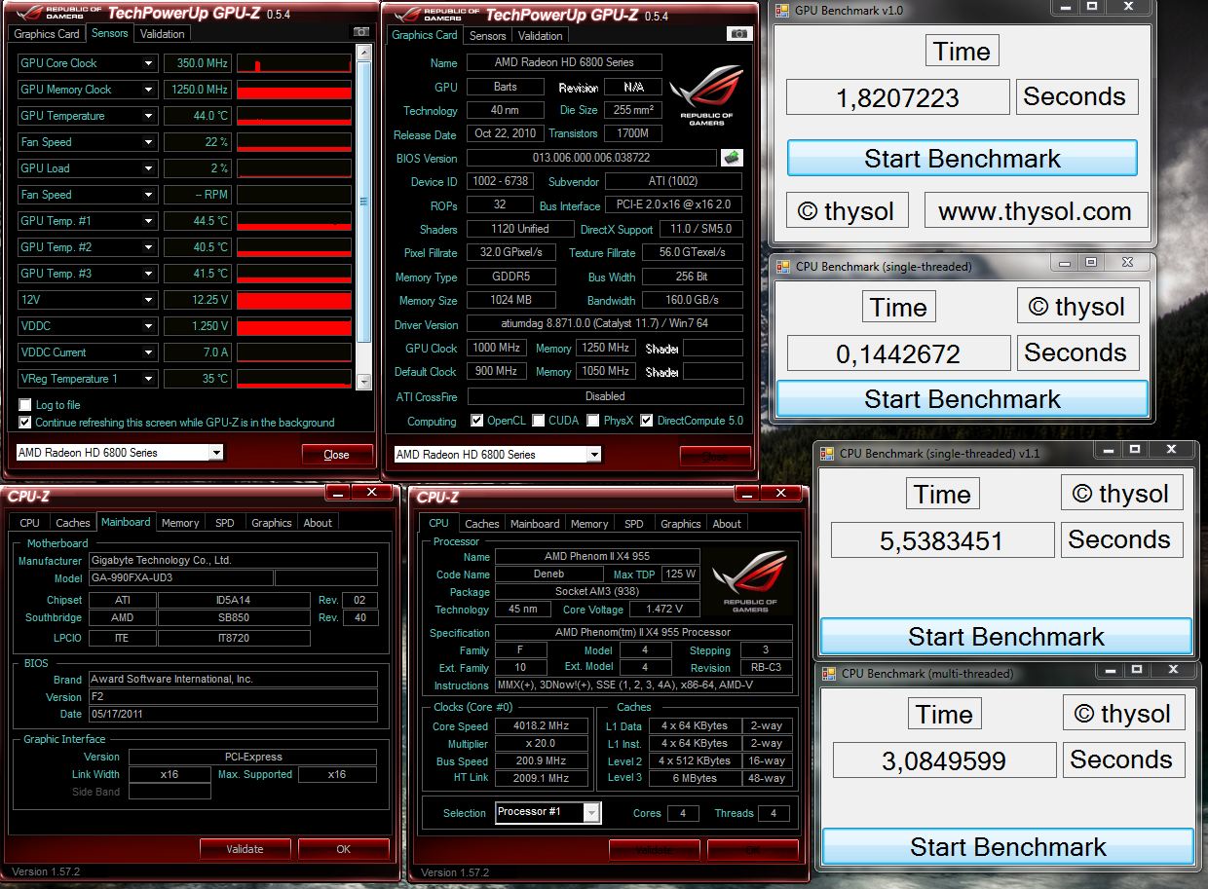Click CPU Benchmark (single-threaded) v1.1 title icon
Screen dimensions: 1208x889
coord(826,453)
